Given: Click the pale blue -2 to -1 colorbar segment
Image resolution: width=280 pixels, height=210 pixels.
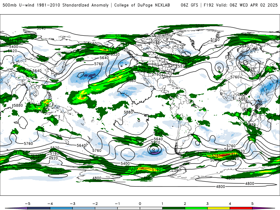Looking at the screenshot, I should (x=106, y=208).
